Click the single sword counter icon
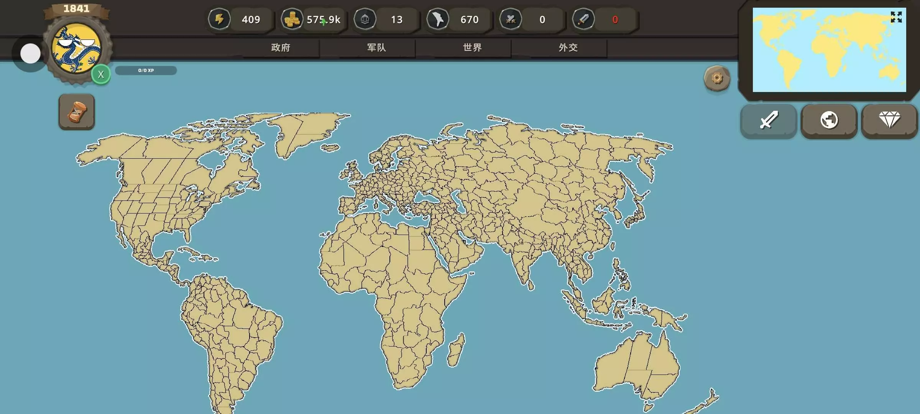Screen dimensions: 920x414 pos(583,19)
